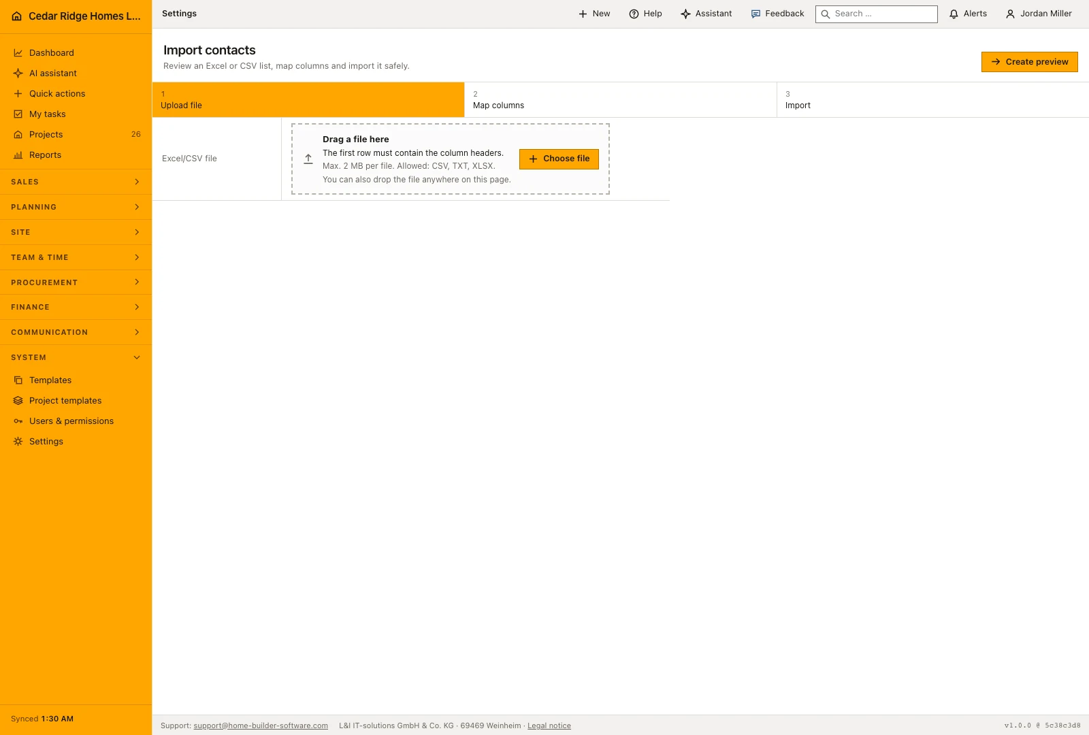Go to the Map columns step
The height and width of the screenshot is (735, 1089).
pyautogui.click(x=621, y=100)
